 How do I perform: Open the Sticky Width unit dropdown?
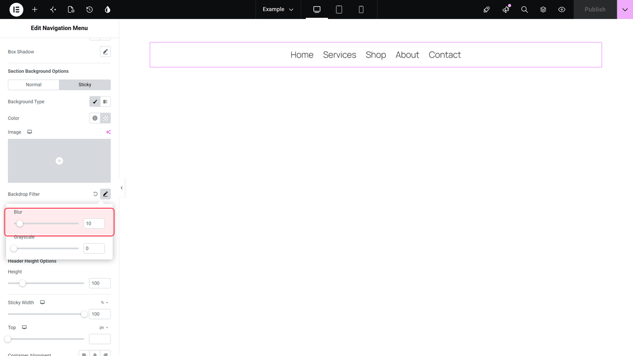[x=104, y=303]
